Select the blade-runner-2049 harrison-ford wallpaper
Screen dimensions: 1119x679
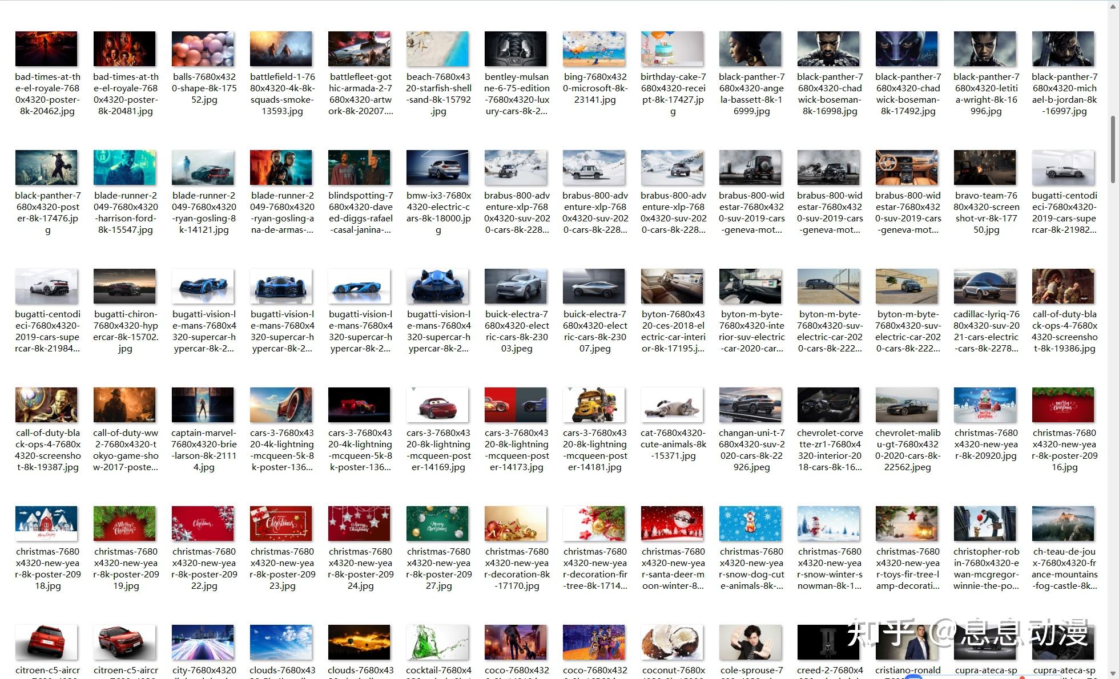[125, 167]
